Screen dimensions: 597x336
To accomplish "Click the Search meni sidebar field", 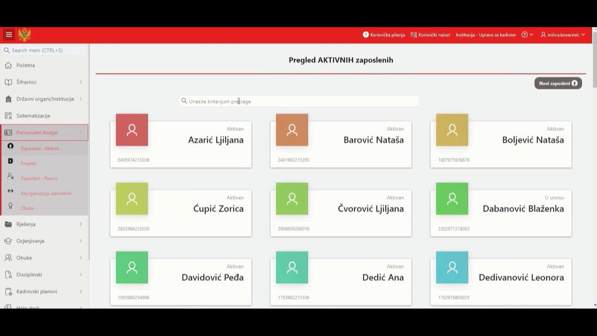I will 44,50.
